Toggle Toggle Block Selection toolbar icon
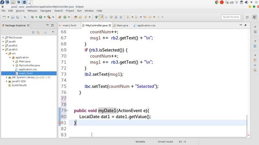The width and height of the screenshot is (259, 145). (x=116, y=17)
